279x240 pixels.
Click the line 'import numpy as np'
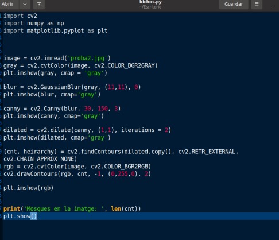[34, 24]
